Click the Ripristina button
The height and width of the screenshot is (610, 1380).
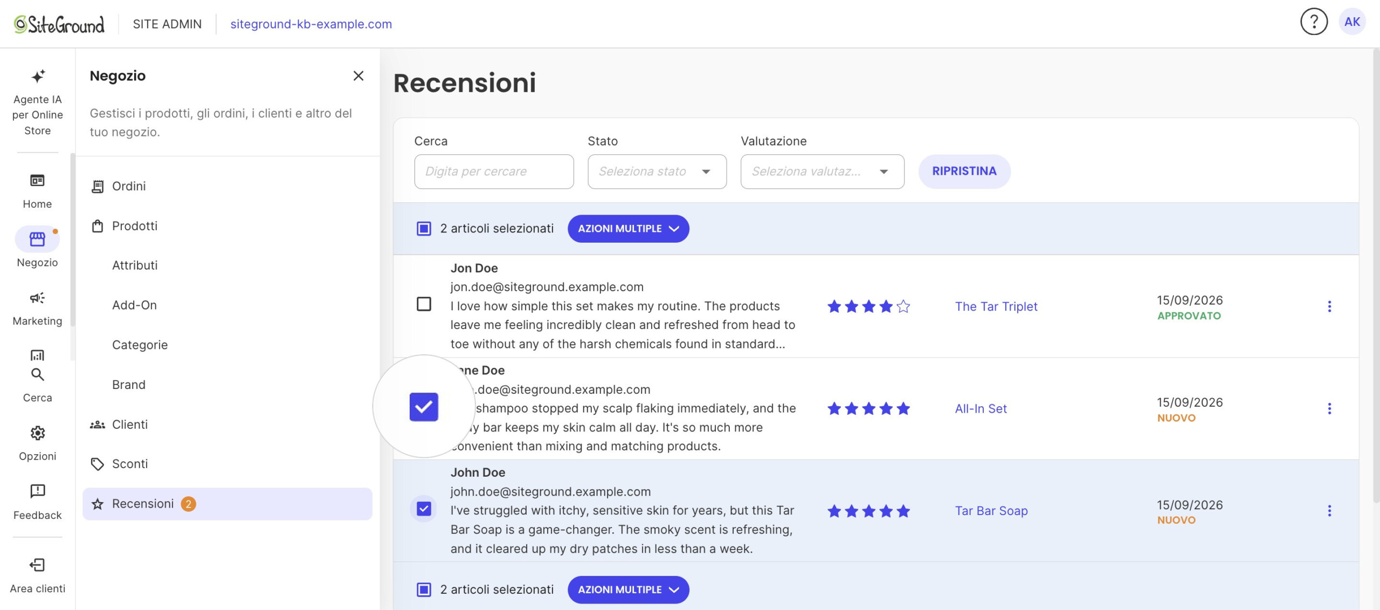coord(964,171)
